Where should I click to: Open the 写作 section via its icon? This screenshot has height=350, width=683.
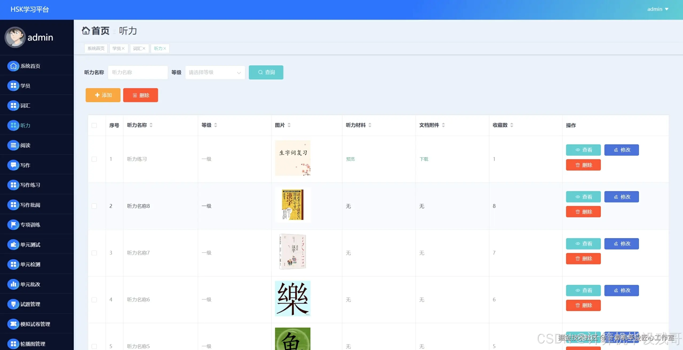pyautogui.click(x=14, y=165)
